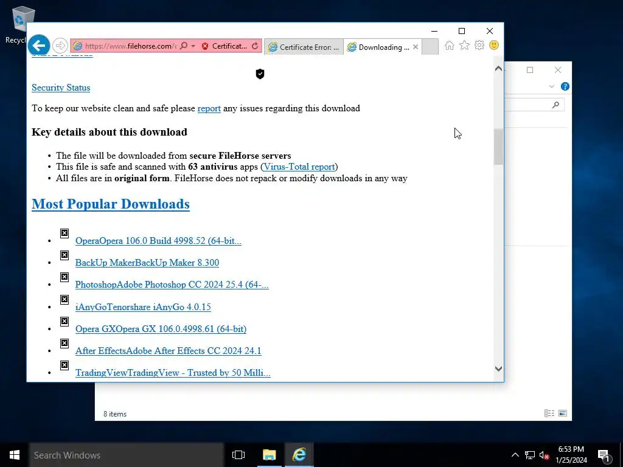Open the Most Popular Downloads heading link
The image size is (623, 467).
(111, 204)
